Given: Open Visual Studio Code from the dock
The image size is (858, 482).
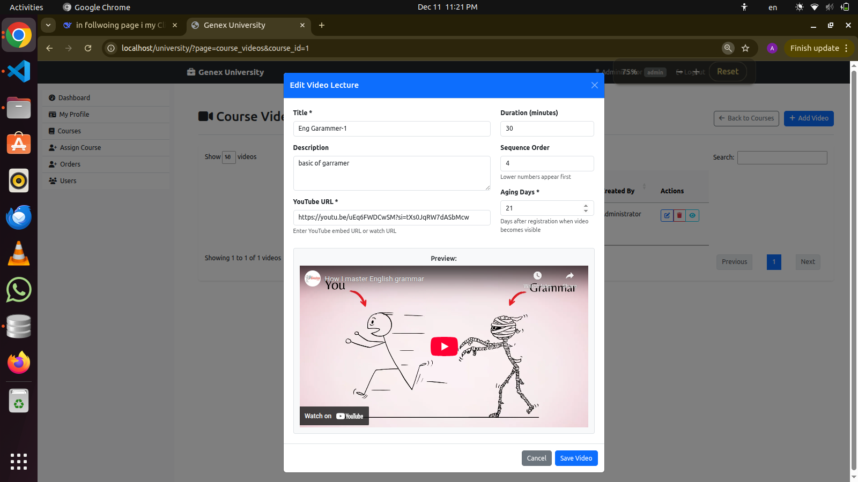Looking at the screenshot, I should pos(19,71).
